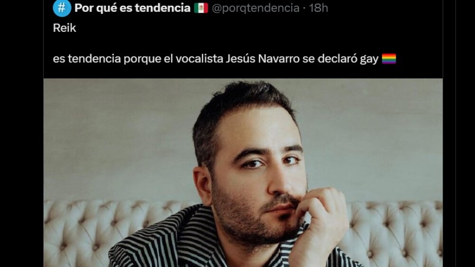Click the rainbow pride flag emoji
The width and height of the screenshot is (475, 267).
pos(389,59)
